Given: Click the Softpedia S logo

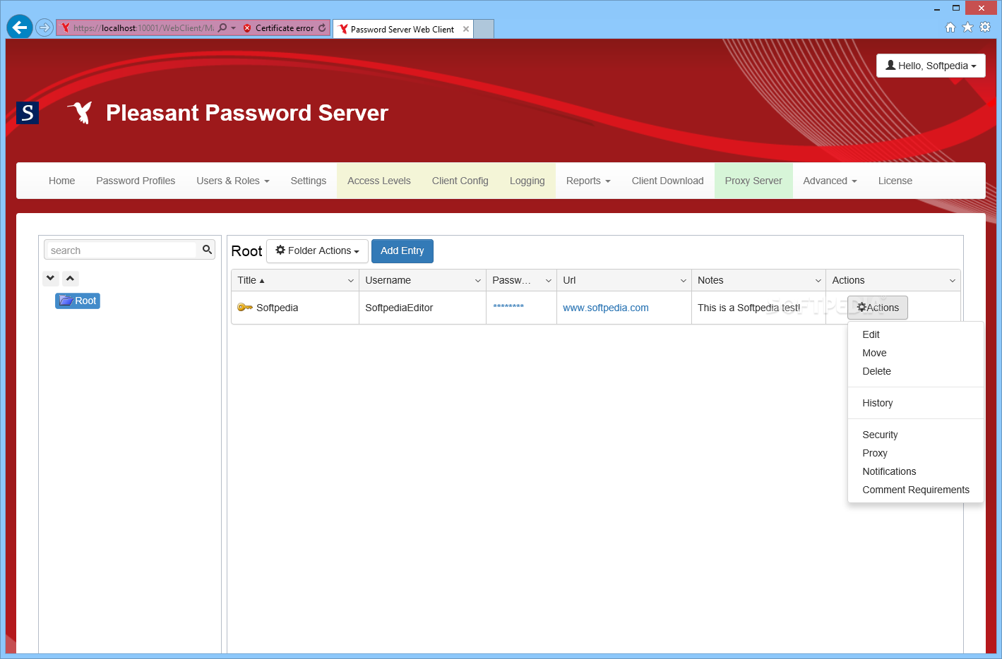Looking at the screenshot, I should pos(28,113).
